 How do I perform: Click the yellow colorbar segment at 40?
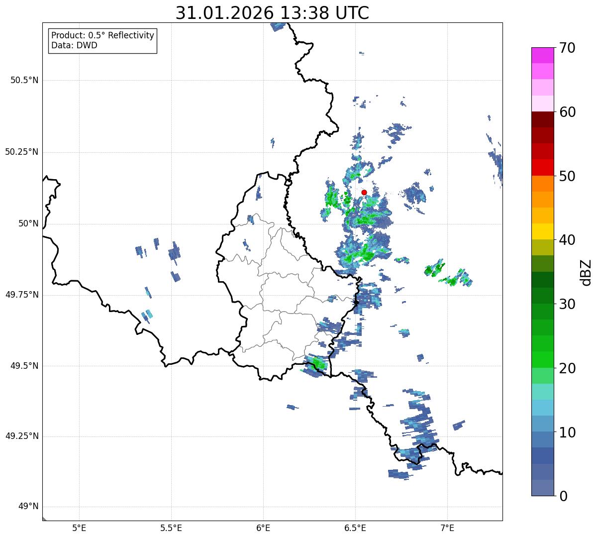(543, 231)
